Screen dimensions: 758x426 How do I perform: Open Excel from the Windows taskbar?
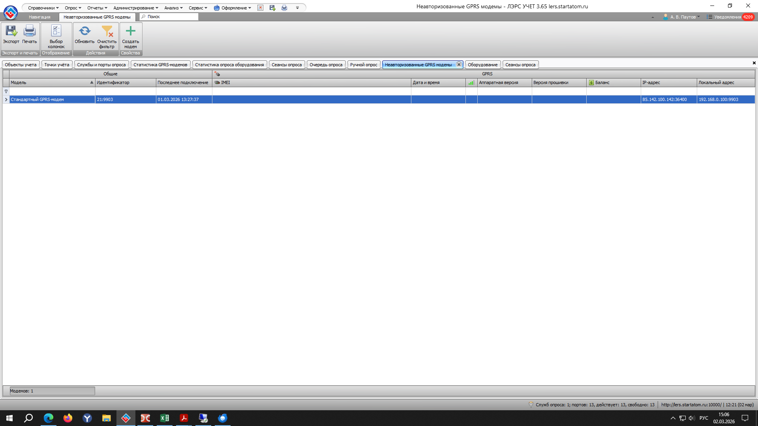[x=165, y=418]
